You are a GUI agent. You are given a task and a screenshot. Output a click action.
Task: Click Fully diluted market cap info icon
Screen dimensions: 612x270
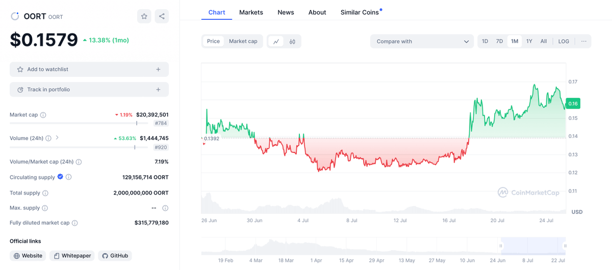[75, 223]
